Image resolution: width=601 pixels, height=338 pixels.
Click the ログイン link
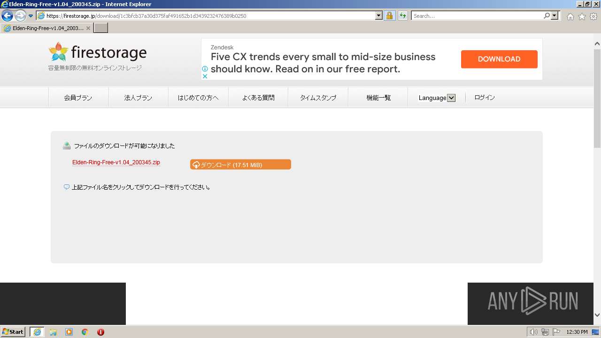[485, 98]
